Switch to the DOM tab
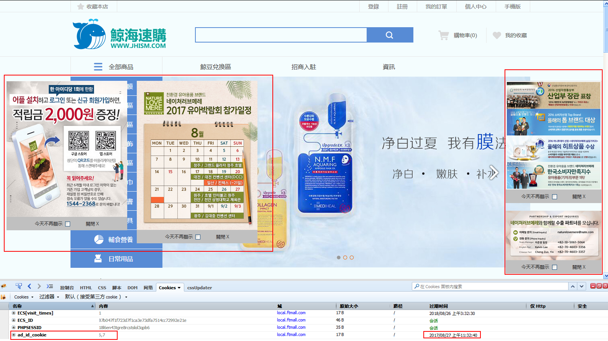The image size is (608, 341). coord(133,288)
